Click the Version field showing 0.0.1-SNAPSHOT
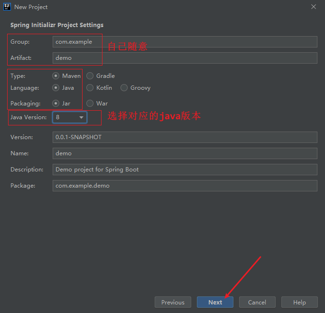Image resolution: width=325 pixels, height=313 pixels. (185, 137)
